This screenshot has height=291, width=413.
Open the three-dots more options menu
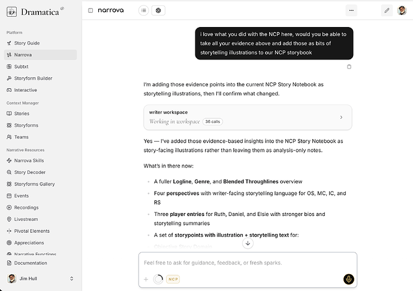[x=351, y=10]
